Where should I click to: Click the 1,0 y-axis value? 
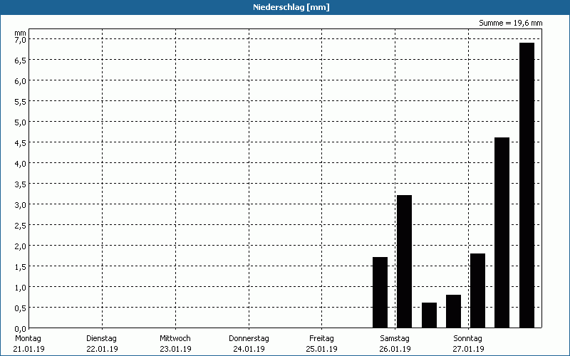click(x=21, y=288)
